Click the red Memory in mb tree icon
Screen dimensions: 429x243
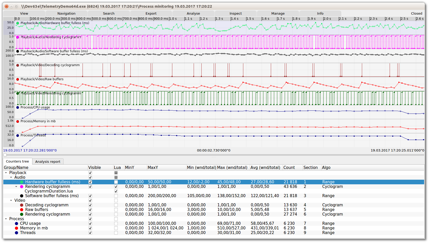point(16,228)
